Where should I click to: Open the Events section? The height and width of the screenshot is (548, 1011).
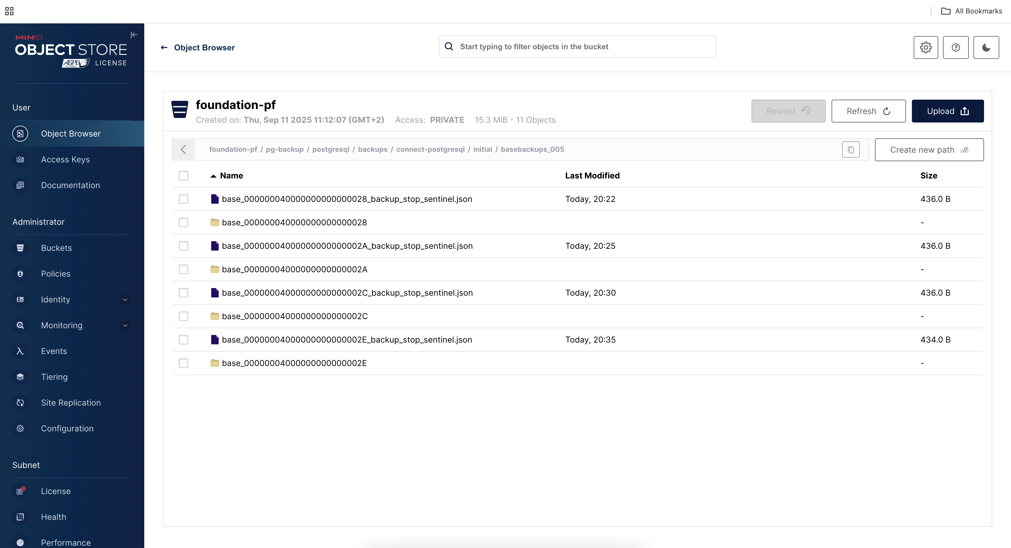(54, 351)
